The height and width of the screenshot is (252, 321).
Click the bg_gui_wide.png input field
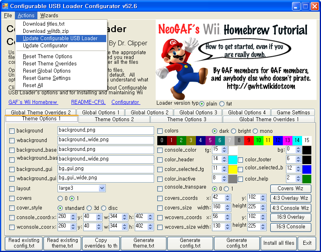(x=106, y=178)
